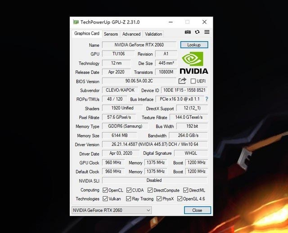Click the Bus Interface question mark
The width and height of the screenshot is (288, 233).
pyautogui.click(x=207, y=99)
